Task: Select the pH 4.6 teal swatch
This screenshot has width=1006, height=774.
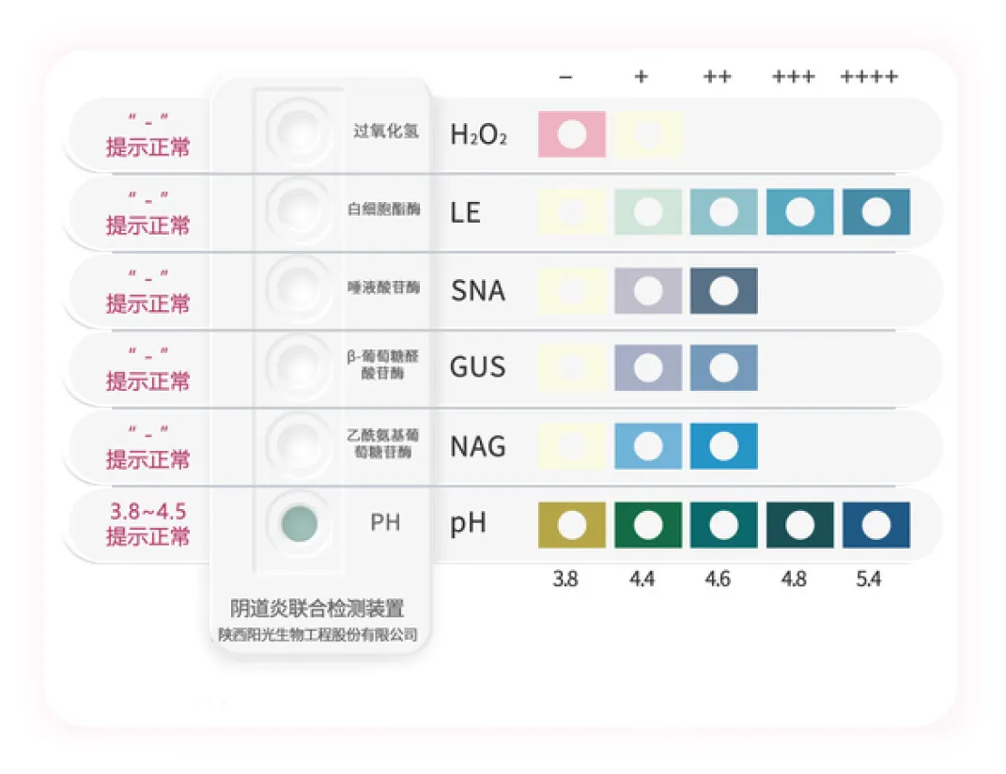Action: click(x=723, y=525)
